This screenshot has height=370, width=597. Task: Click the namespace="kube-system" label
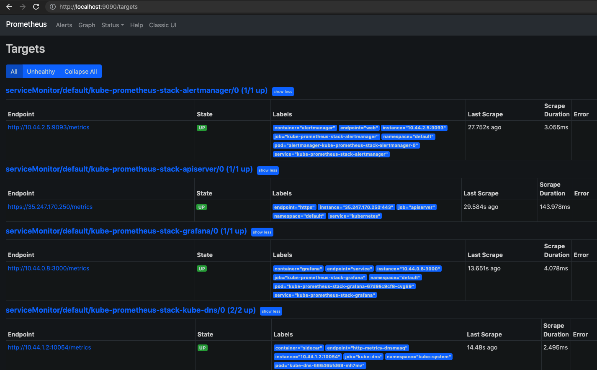click(x=419, y=357)
